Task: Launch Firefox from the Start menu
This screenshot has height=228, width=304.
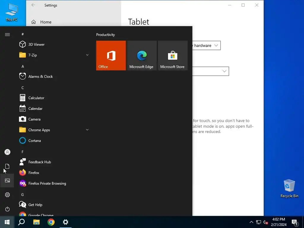Action: [54, 172]
